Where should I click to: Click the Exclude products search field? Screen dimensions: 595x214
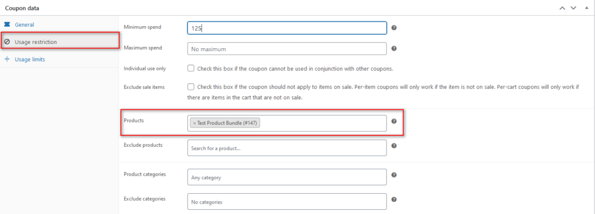[x=287, y=148]
